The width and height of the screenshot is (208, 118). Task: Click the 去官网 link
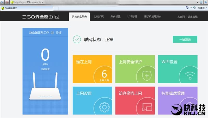181,17
